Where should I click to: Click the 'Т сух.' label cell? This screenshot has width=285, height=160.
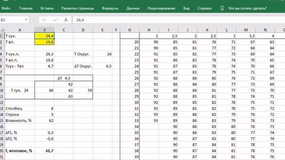point(20,36)
